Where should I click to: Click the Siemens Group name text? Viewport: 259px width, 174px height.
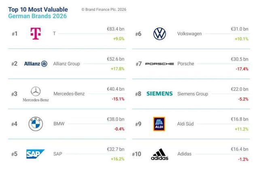click(193, 94)
